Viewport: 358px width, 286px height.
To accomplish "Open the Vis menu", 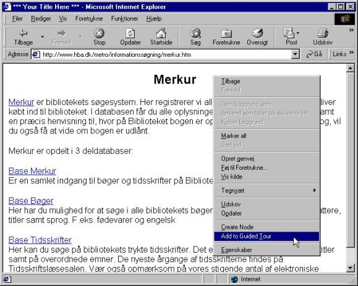I will [x=63, y=19].
